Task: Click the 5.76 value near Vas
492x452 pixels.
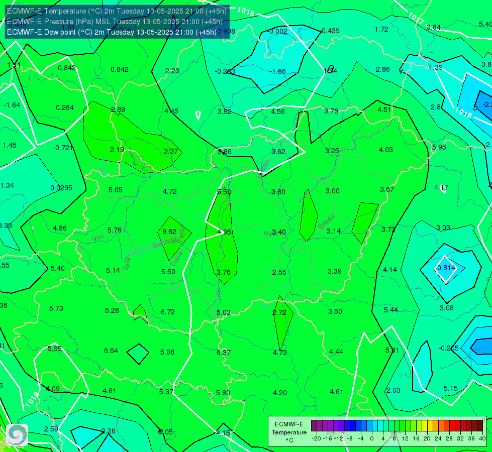Action: (114, 230)
